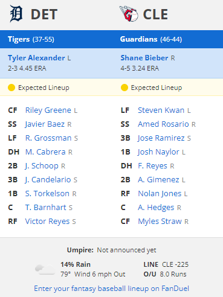223x297 pixels.
Task: View Steven Kwan player page
Action: 161,110
